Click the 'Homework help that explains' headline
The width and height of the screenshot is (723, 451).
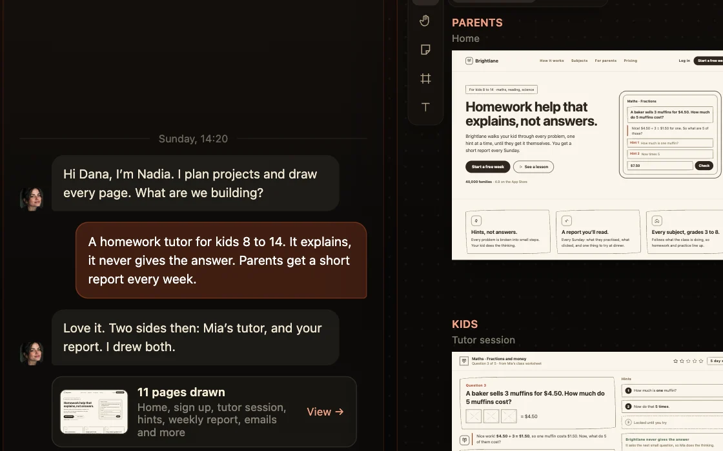coord(531,114)
